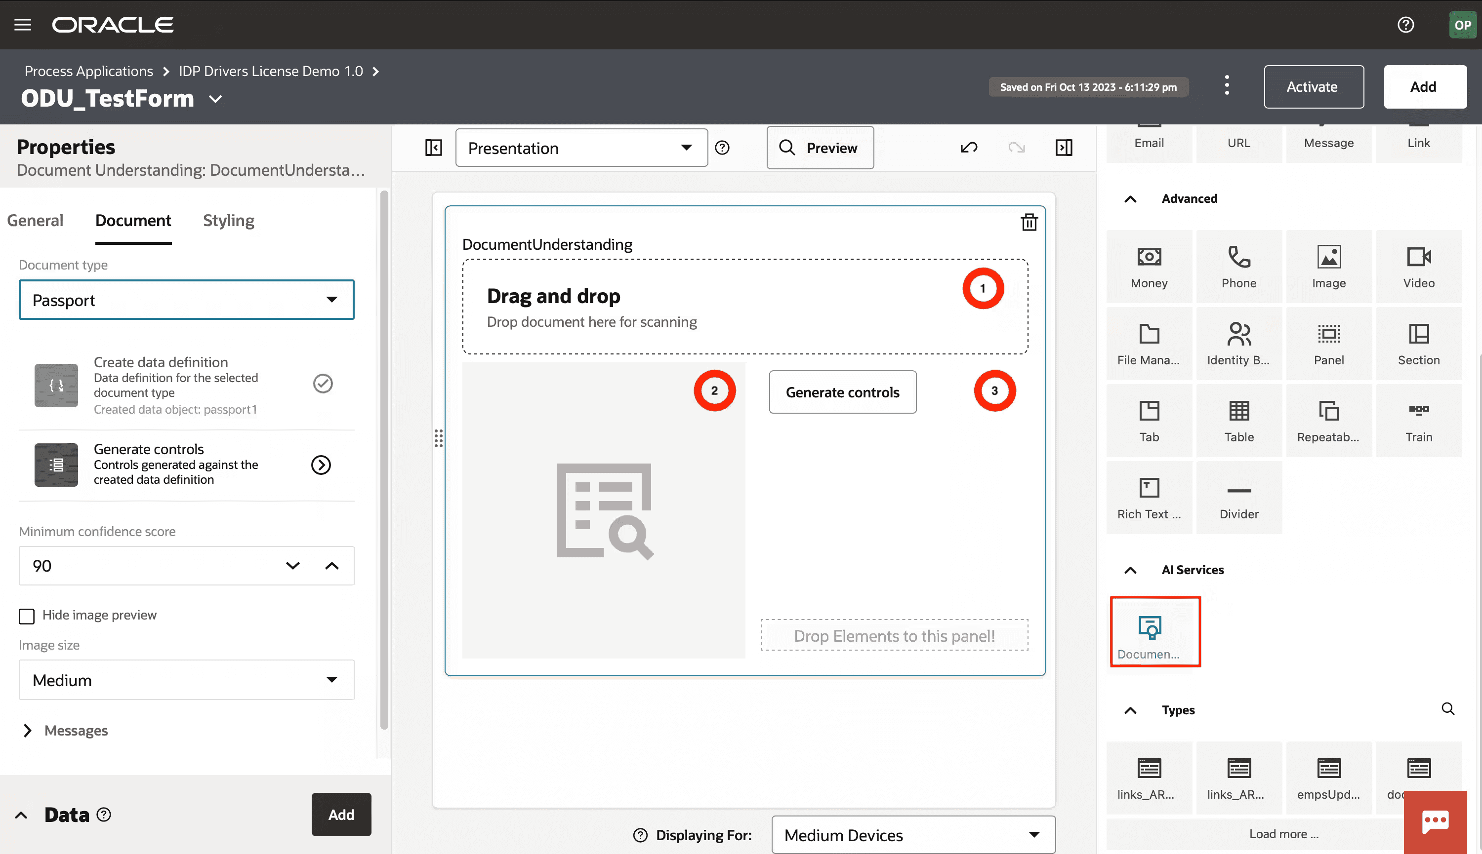Click the Activate button
Viewport: 1482px width, 854px height.
(1313, 87)
